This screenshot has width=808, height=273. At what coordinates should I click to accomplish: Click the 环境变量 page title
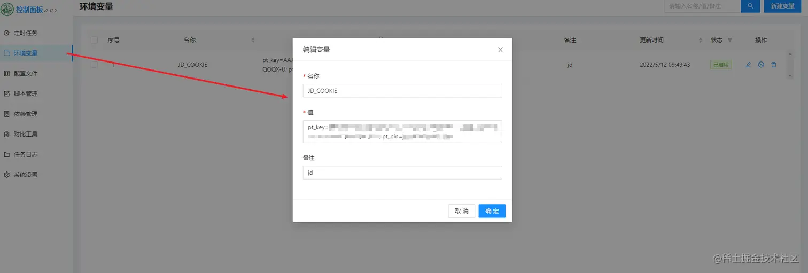(96, 6)
